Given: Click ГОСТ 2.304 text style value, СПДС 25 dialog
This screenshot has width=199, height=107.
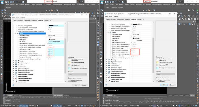Looking at the screenshot, I should coord(136,34).
